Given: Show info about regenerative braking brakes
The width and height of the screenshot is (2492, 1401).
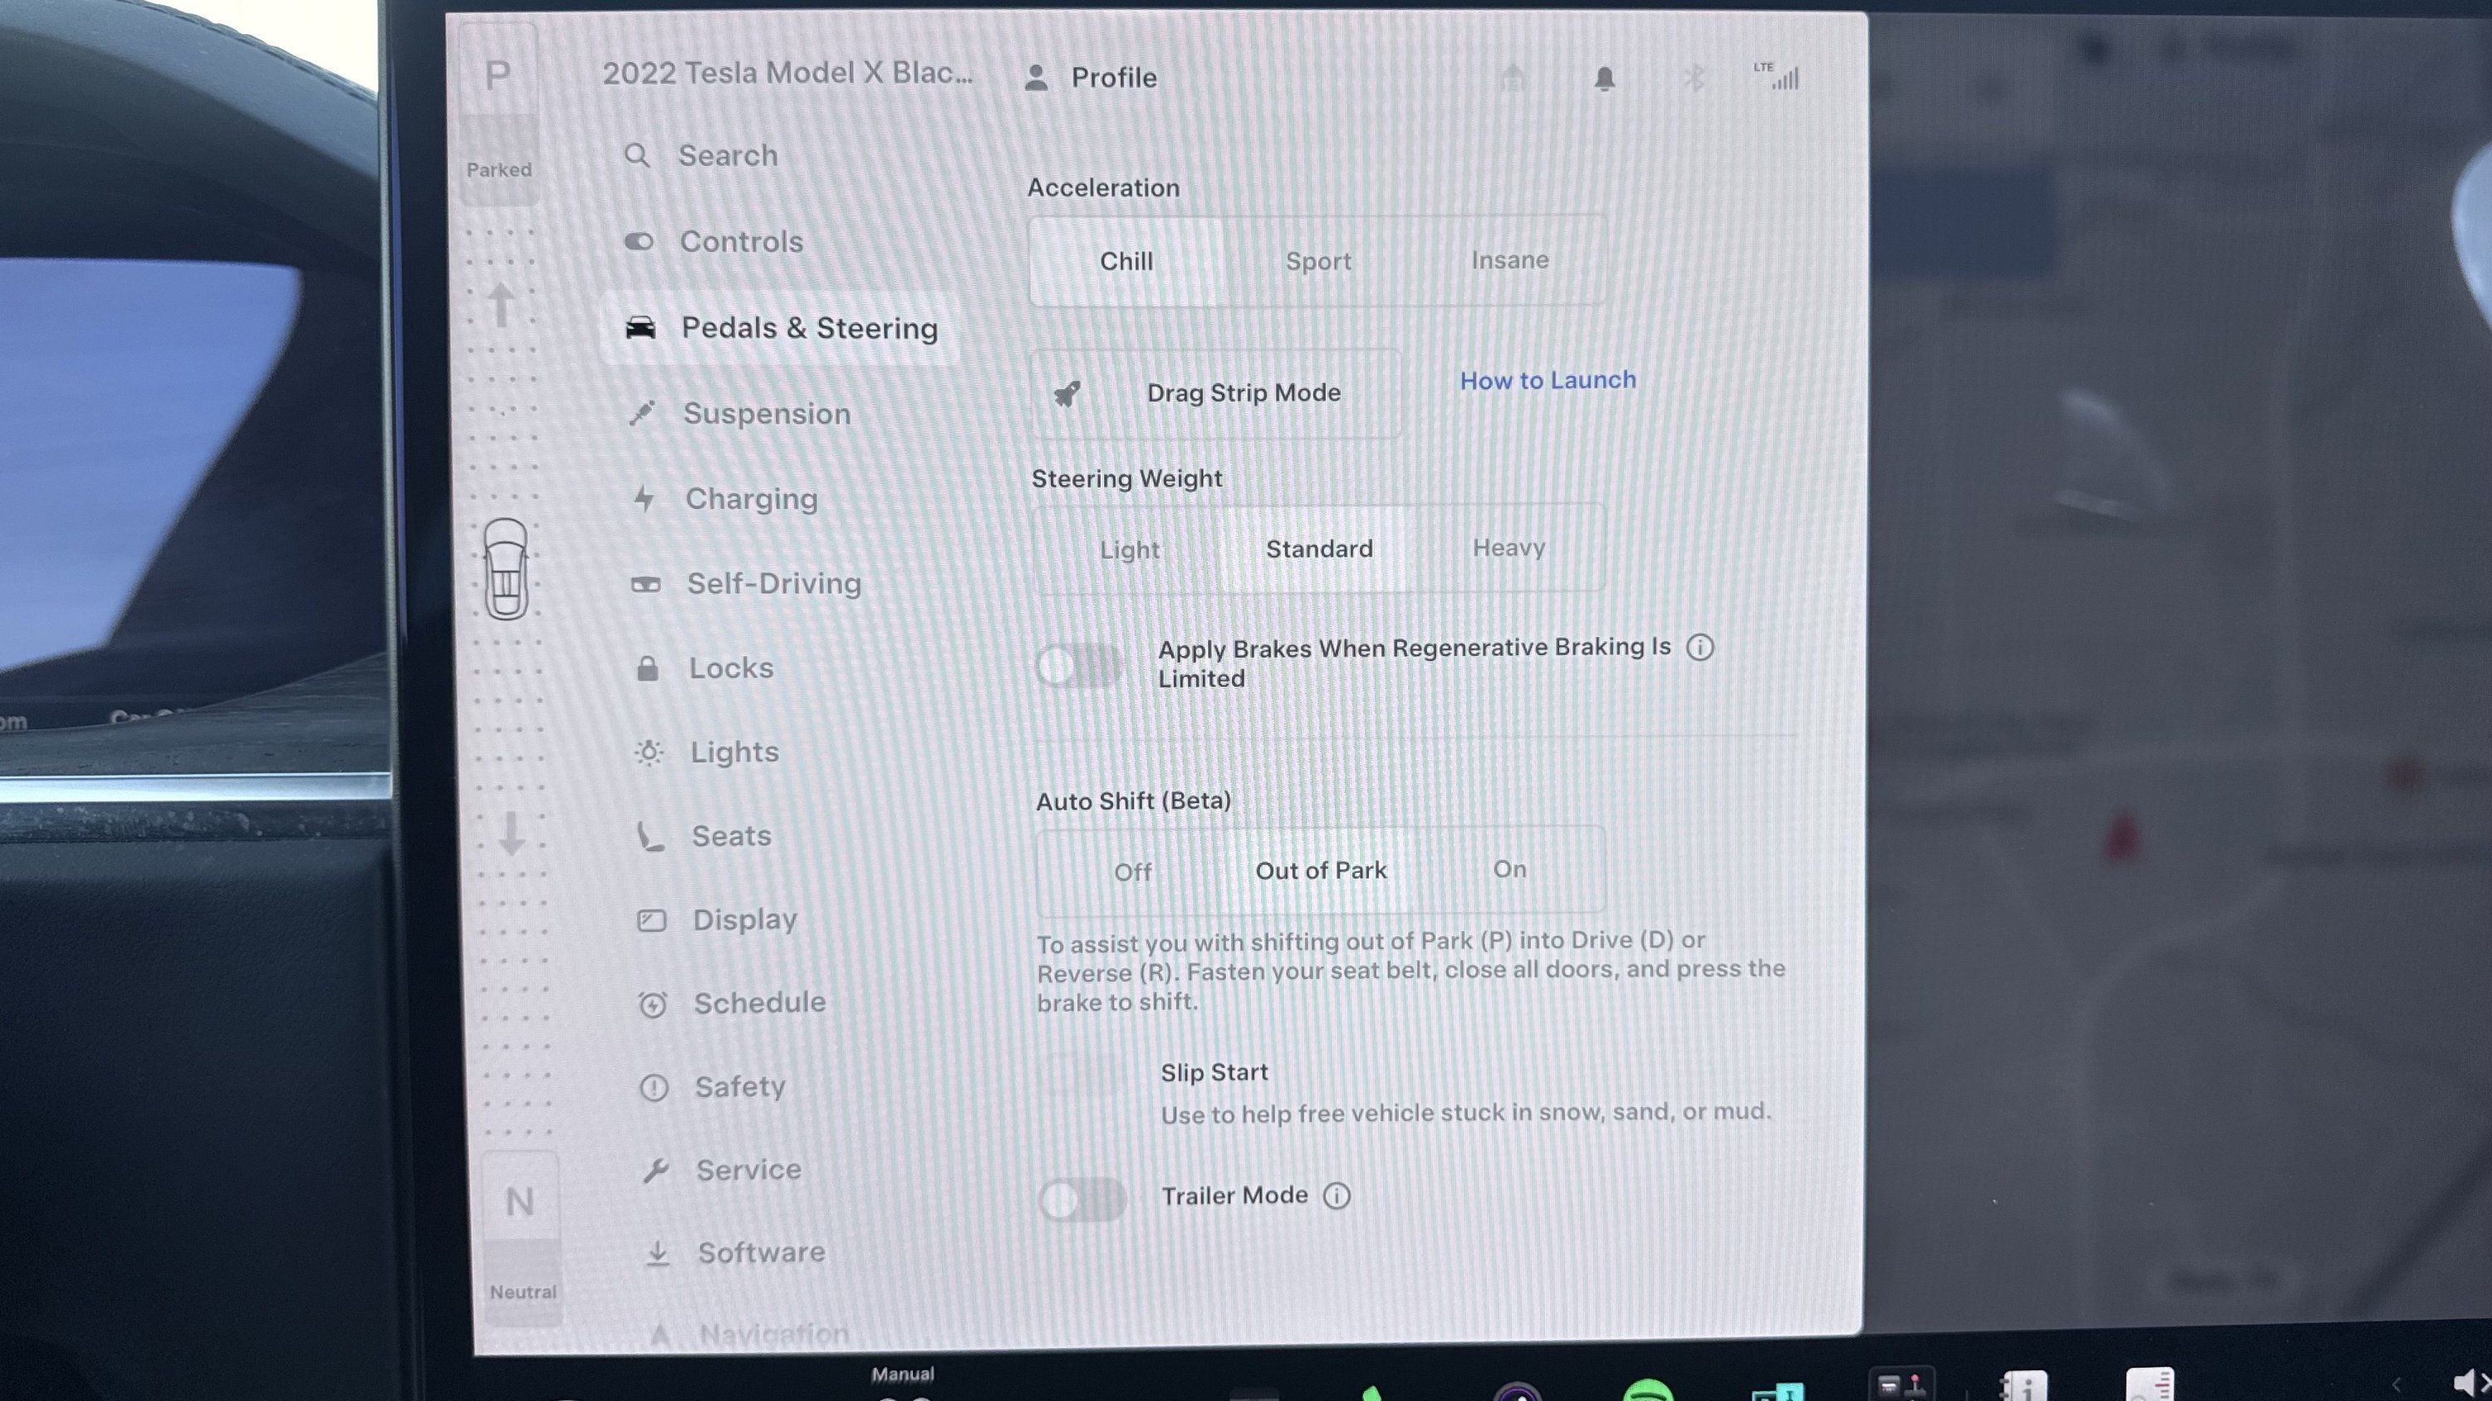Looking at the screenshot, I should tap(1700, 647).
